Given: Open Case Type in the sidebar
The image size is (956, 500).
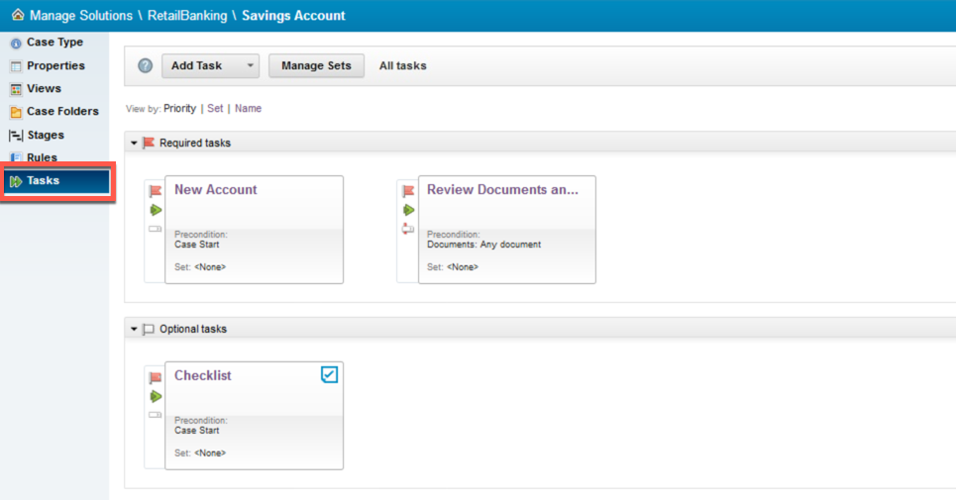Looking at the screenshot, I should (x=54, y=43).
